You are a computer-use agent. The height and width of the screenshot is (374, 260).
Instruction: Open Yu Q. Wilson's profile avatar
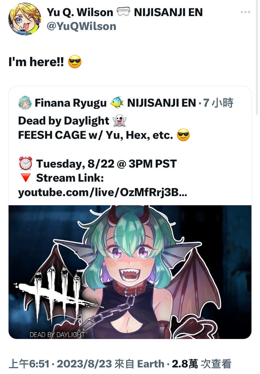coord(25,19)
